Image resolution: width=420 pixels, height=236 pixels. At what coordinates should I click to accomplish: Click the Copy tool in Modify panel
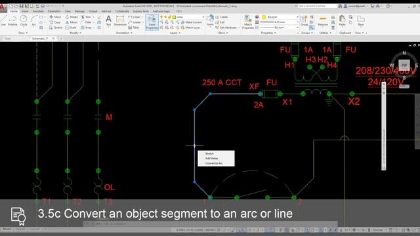(x=55, y=22)
